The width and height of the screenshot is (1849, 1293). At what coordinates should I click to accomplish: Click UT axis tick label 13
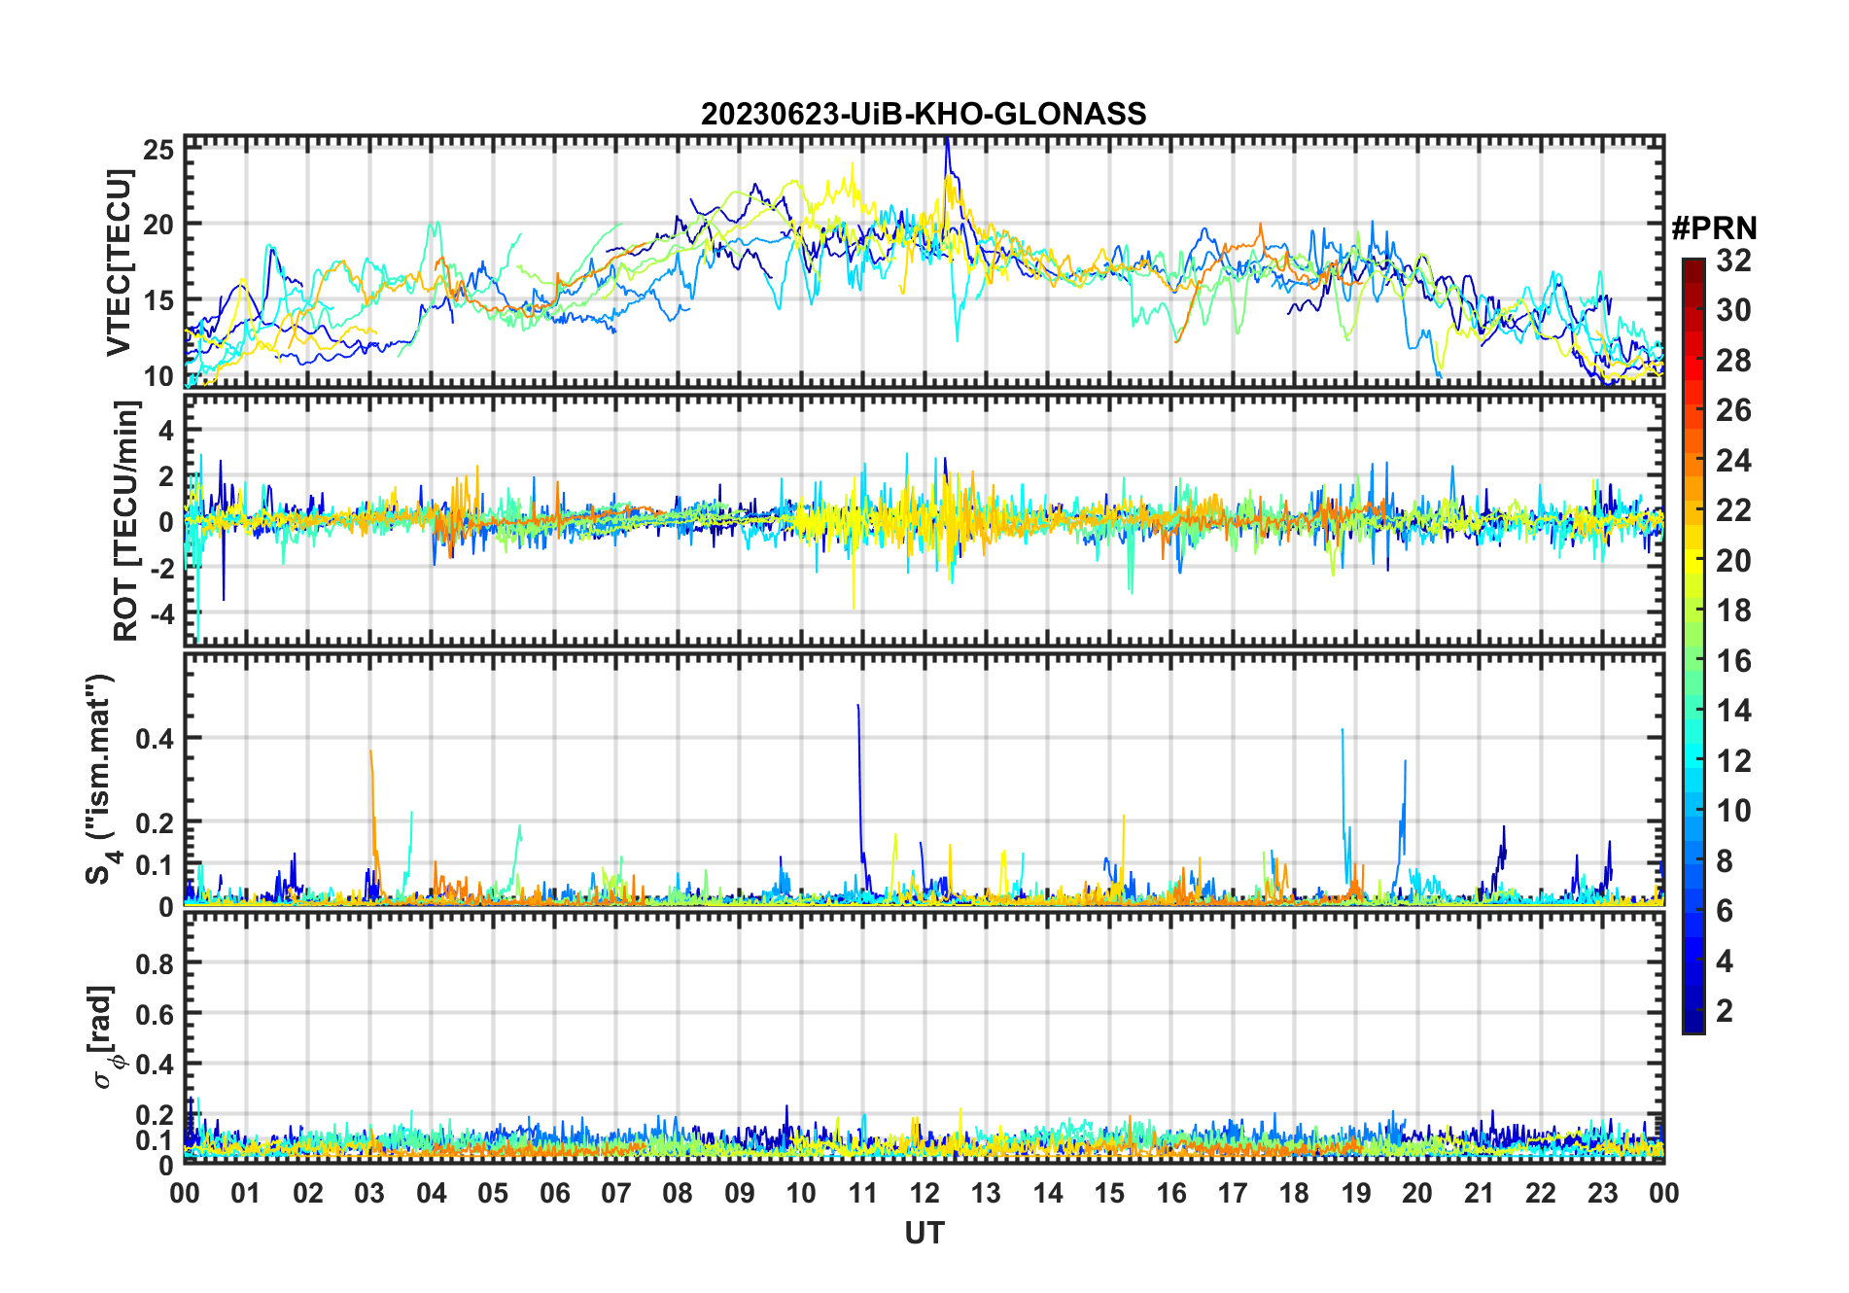(986, 1194)
